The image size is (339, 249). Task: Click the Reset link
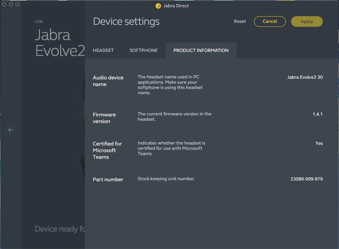[x=240, y=21]
